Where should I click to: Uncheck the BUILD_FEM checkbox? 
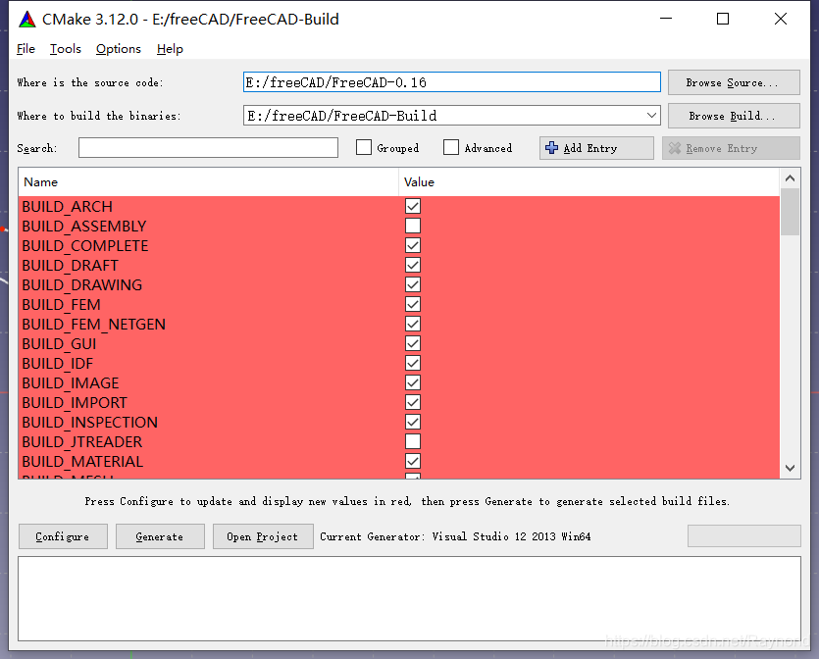tap(413, 304)
